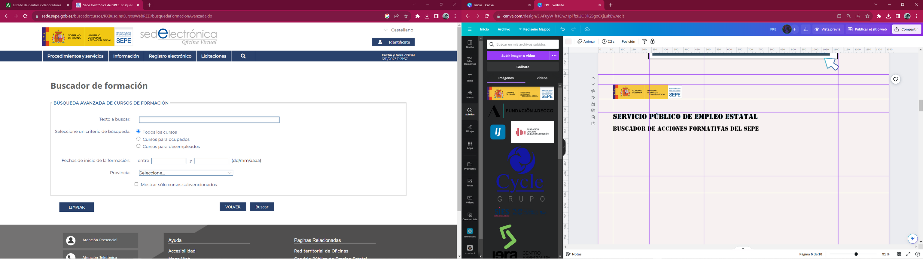Click the undo arrow in Canva header
The image size is (923, 259).
562,29
